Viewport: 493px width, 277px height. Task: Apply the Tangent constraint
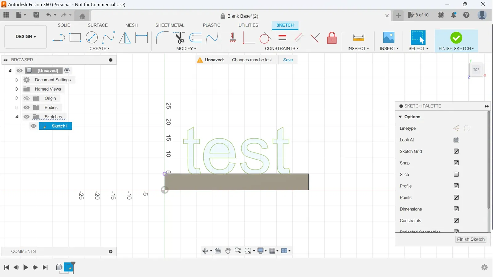(265, 38)
